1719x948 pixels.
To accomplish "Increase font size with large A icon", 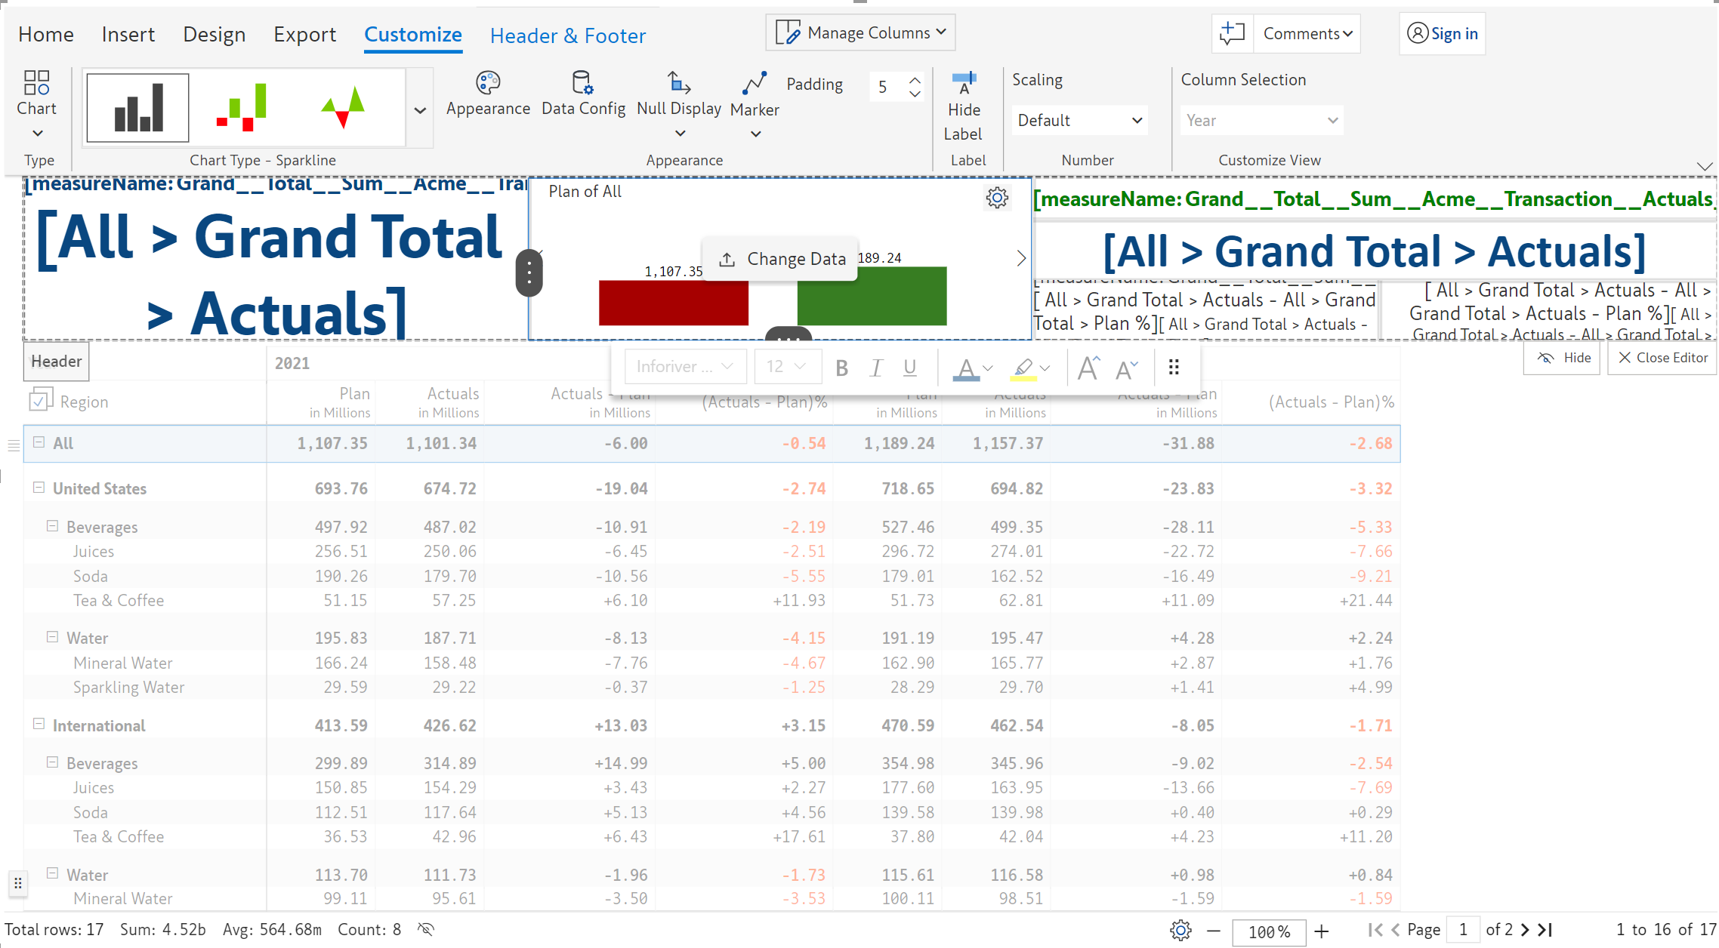I will coord(1088,368).
